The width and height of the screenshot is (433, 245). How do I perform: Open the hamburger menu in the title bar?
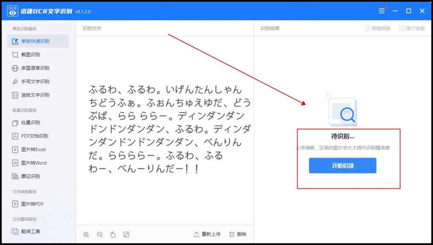pyautogui.click(x=381, y=11)
